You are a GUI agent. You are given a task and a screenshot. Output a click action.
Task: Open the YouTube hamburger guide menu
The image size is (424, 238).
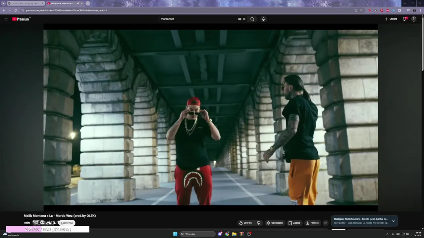pos(6,19)
